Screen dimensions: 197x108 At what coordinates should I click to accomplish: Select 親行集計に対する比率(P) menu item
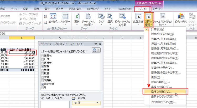click(x=165, y=53)
